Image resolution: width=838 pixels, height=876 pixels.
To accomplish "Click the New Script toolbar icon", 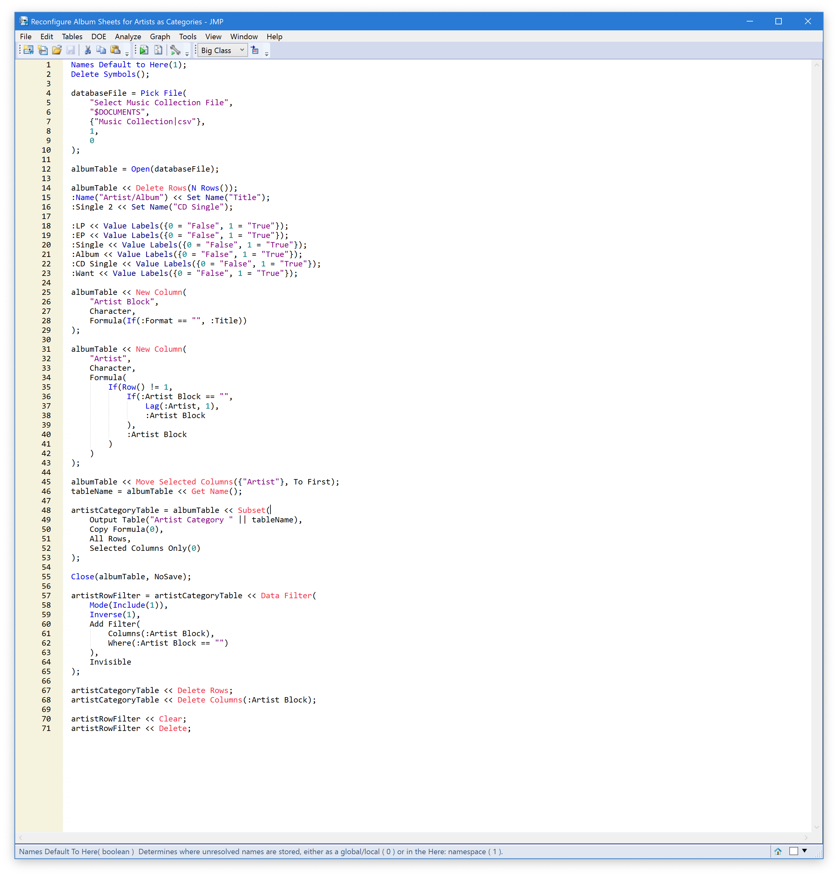I will click(42, 50).
